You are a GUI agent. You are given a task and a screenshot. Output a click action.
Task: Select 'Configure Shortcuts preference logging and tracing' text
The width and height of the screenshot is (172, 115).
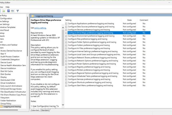pos(90,82)
